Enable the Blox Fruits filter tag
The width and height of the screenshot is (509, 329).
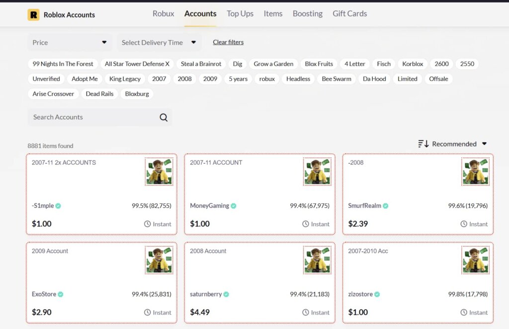point(319,64)
